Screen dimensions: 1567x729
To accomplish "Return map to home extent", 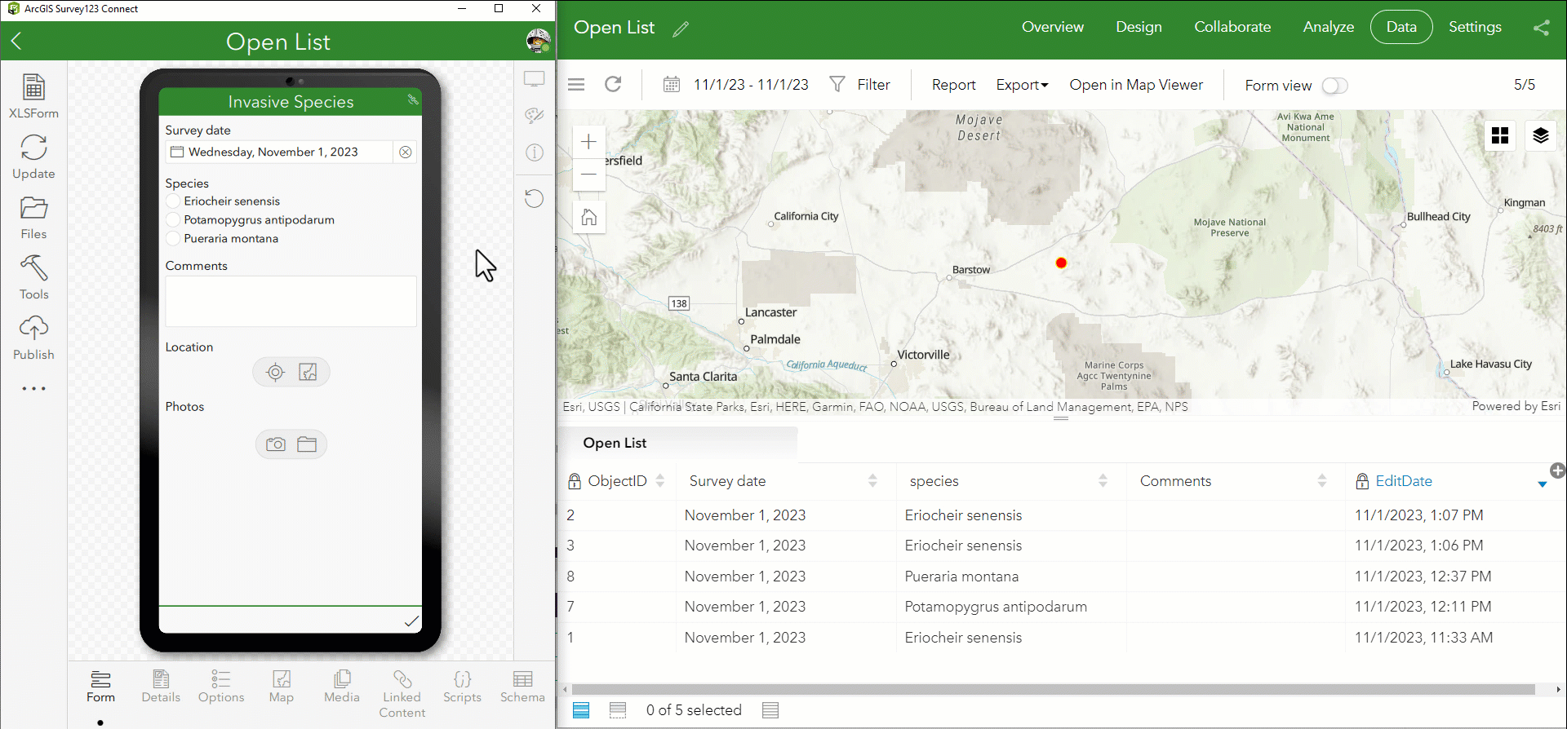I will coord(589,217).
